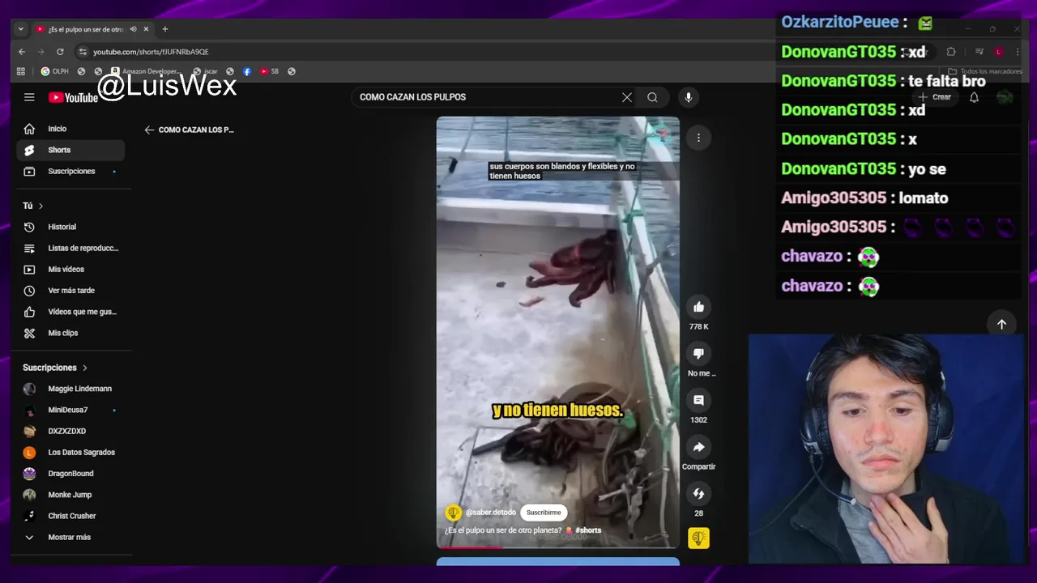Open Vídeos que me gustan
Viewport: 1037px width, 583px height.
71,312
